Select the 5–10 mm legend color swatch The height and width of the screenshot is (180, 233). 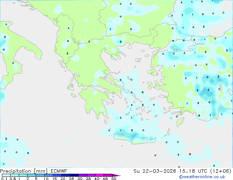[x=40, y=175]
